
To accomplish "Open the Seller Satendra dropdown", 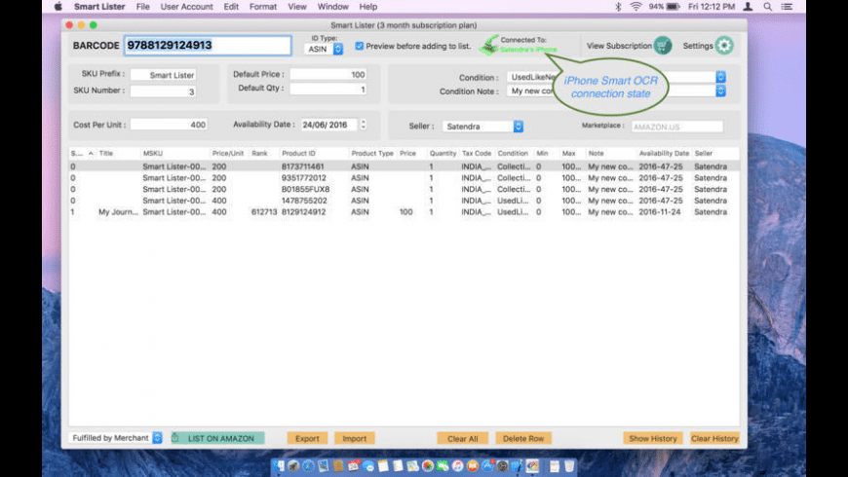I will pyautogui.click(x=482, y=126).
